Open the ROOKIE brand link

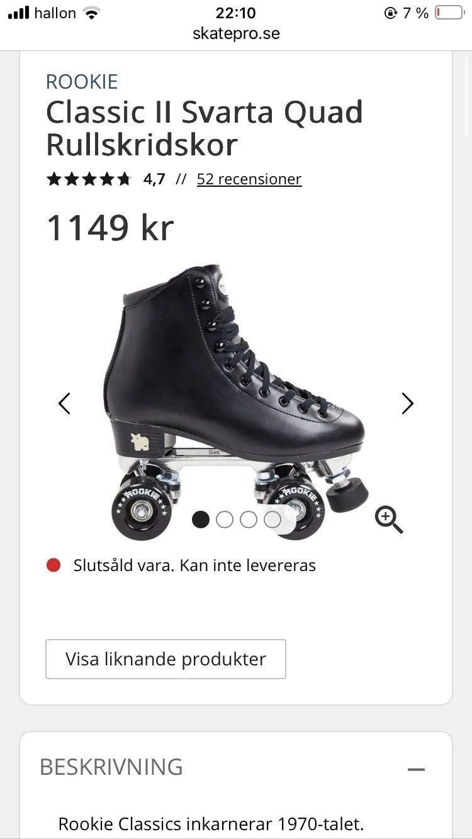[82, 82]
